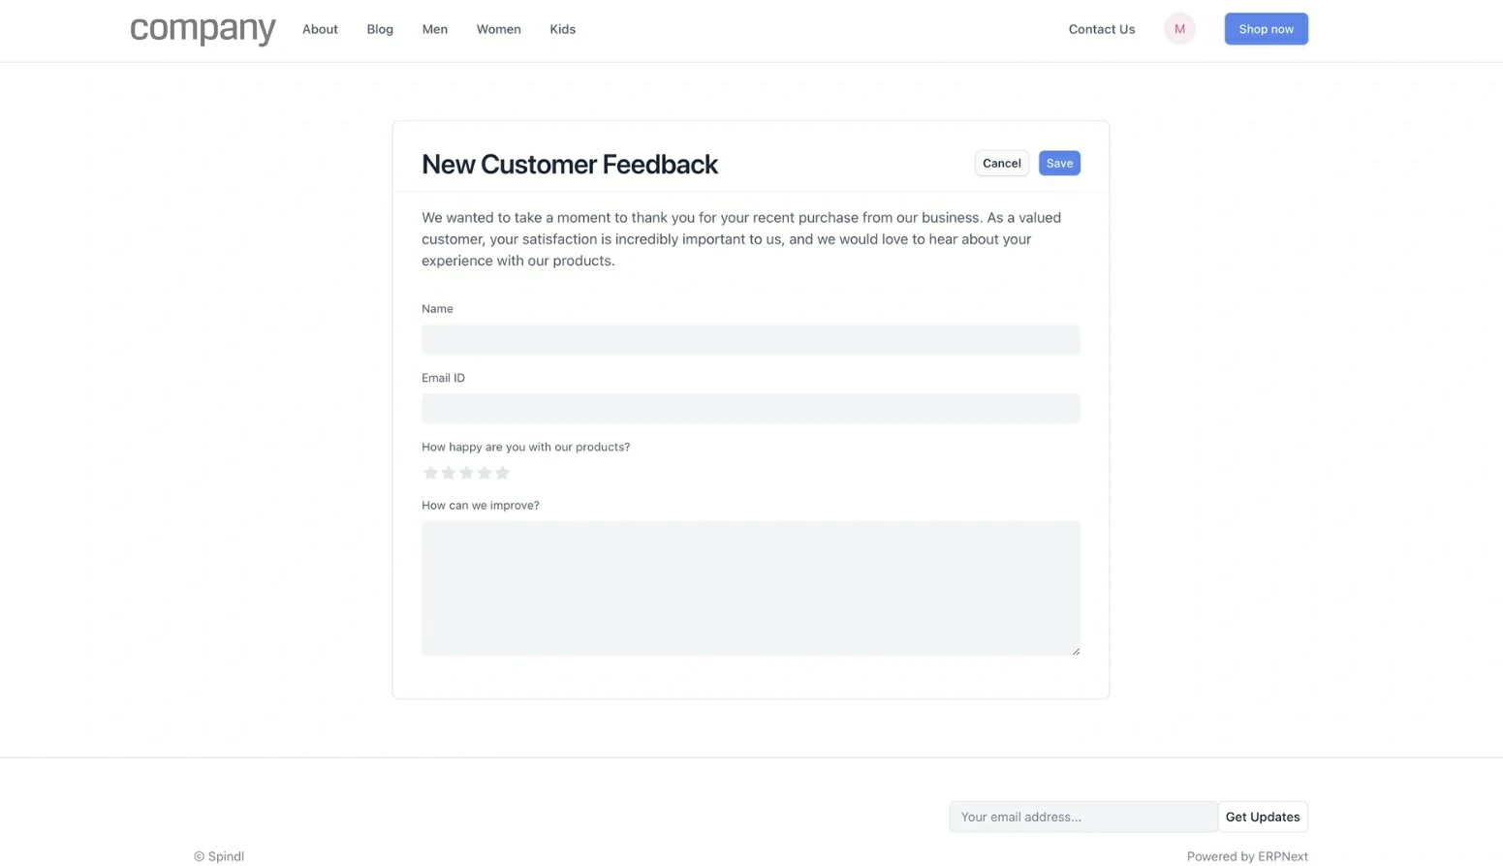Open the Men category
The width and height of the screenshot is (1503, 866).
(x=434, y=29)
